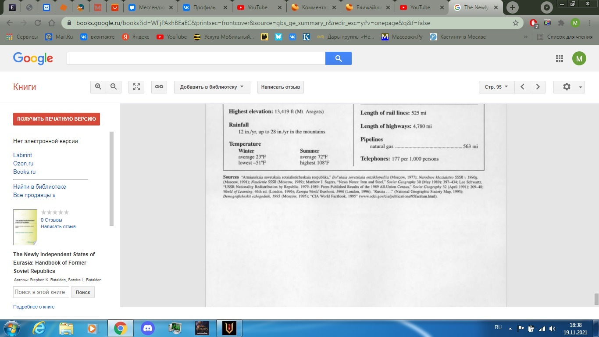
Task: Click the blue Google search magnifier button
Action: (338, 58)
